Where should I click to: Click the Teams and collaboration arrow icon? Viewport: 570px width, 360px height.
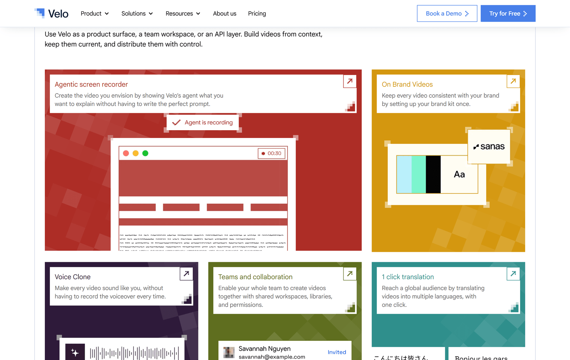(350, 274)
